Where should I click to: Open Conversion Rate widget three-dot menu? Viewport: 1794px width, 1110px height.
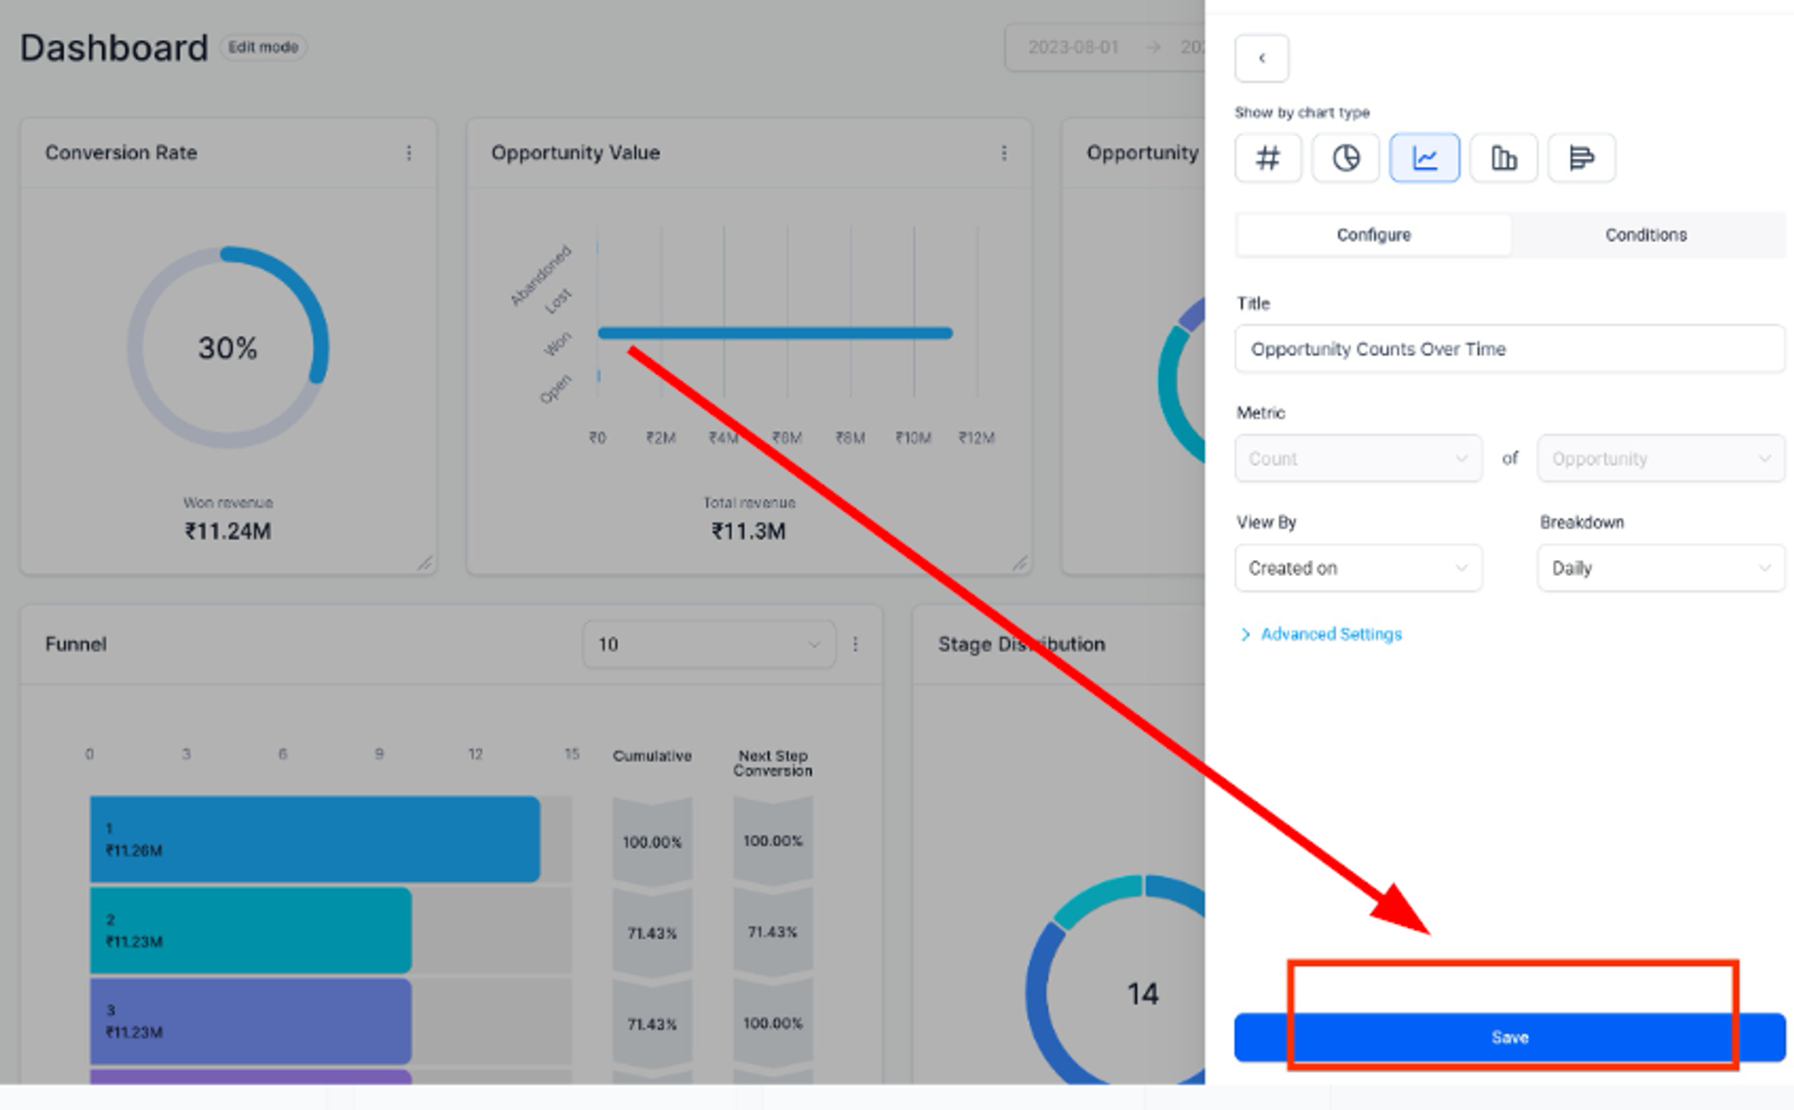[409, 153]
